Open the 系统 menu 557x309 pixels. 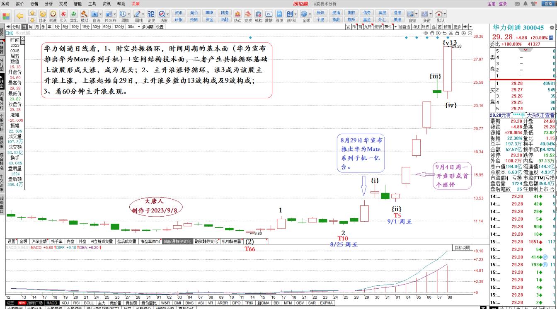pyautogui.click(x=5, y=4)
